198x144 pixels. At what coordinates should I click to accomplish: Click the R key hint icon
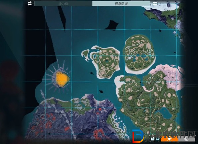coord(153,139)
